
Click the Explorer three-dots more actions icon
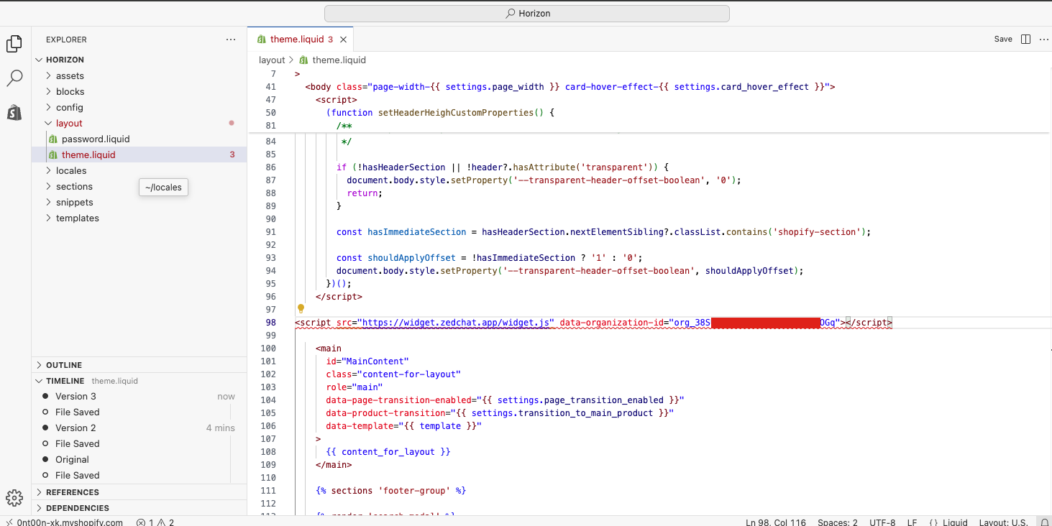point(230,40)
